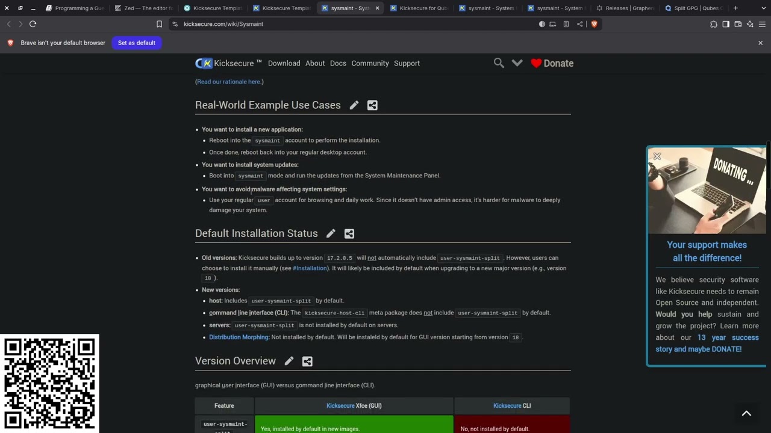
Task: Click the install app icon in address bar
Action: pos(554,24)
